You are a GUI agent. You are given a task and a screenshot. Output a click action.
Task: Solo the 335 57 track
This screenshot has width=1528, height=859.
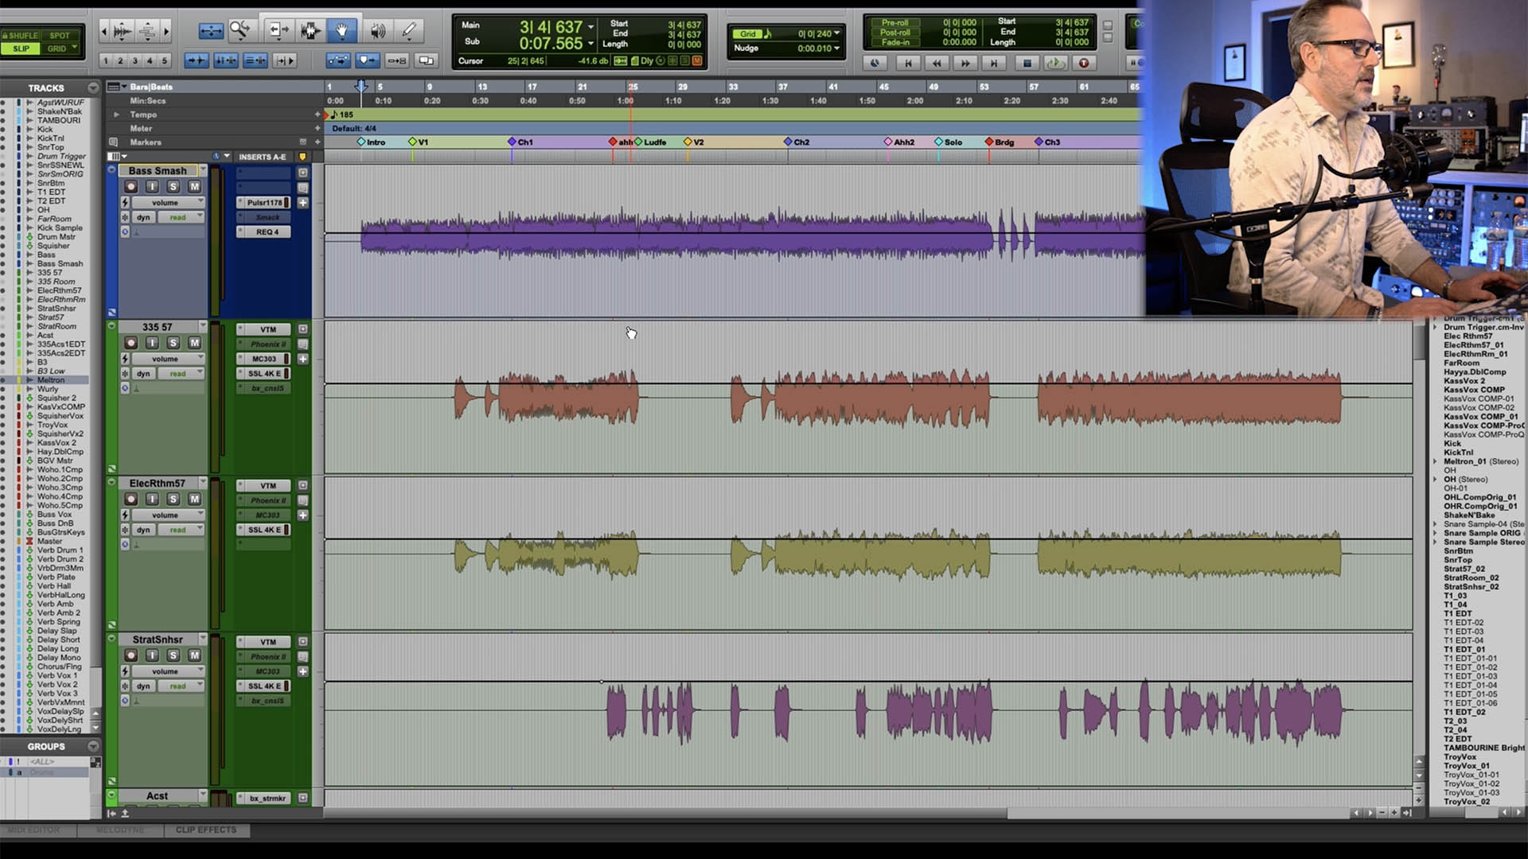(x=173, y=343)
